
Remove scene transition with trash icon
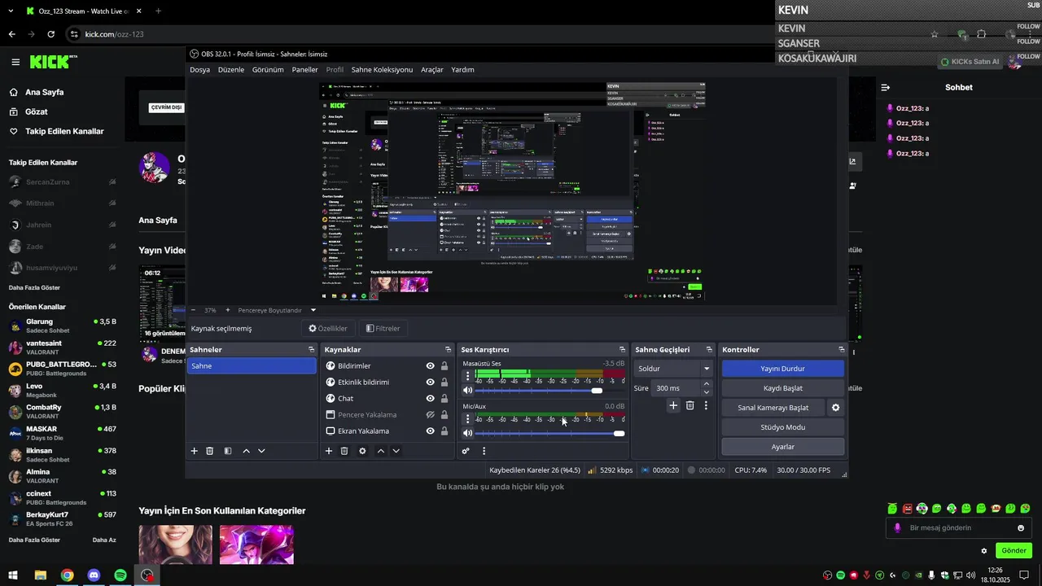[x=690, y=405]
